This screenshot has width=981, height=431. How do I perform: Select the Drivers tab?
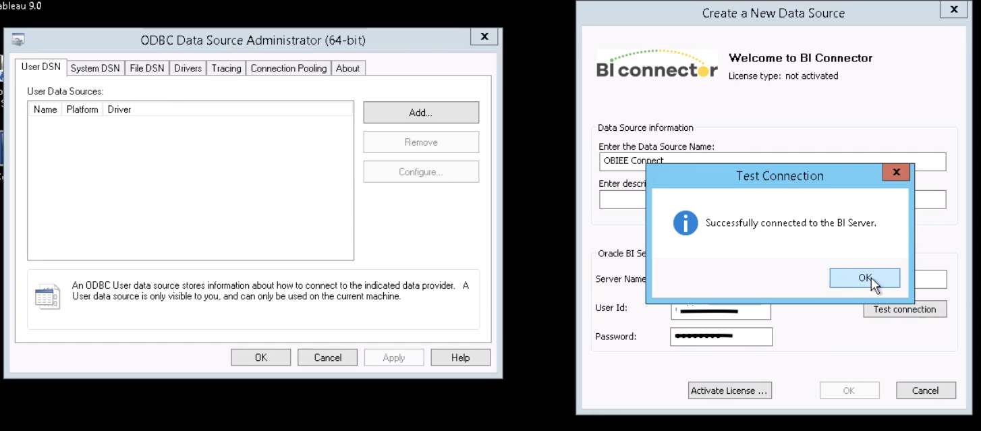188,68
